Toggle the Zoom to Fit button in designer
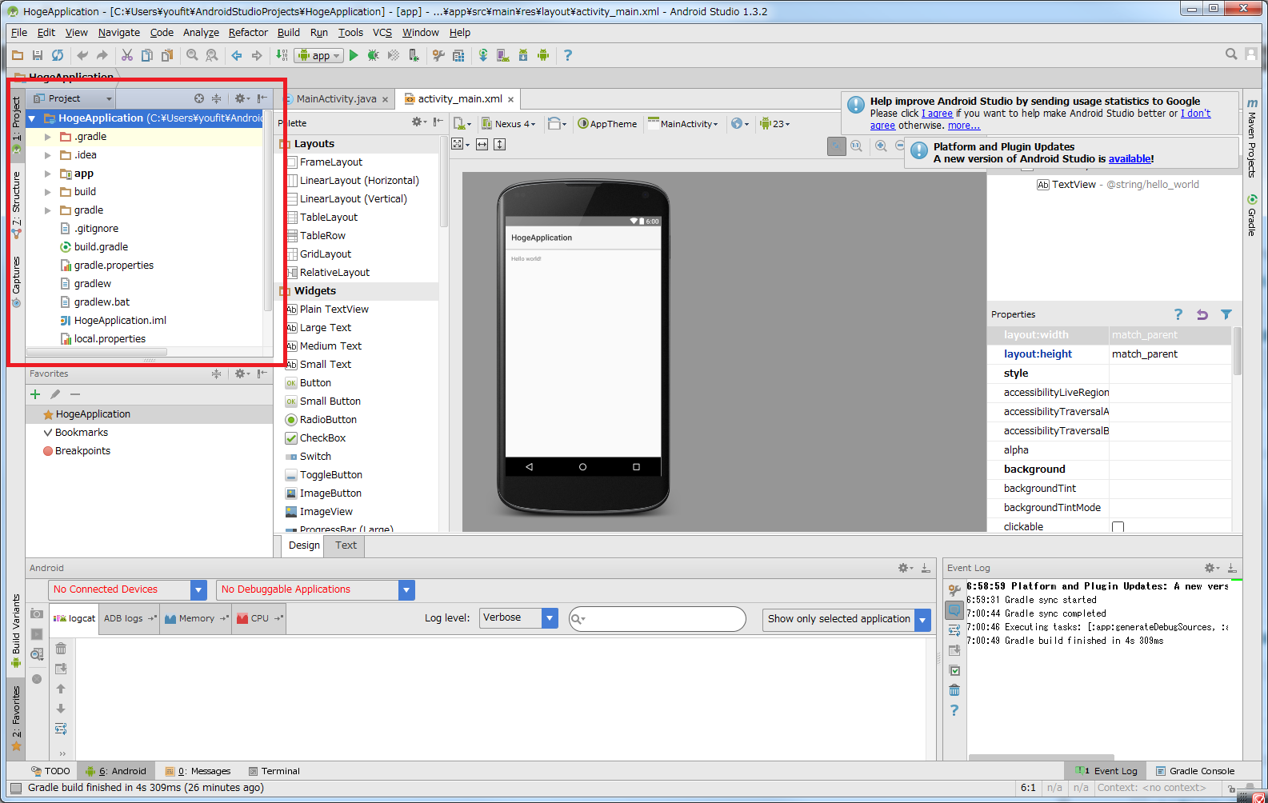Screen dimensions: 1268x803 [x=837, y=146]
